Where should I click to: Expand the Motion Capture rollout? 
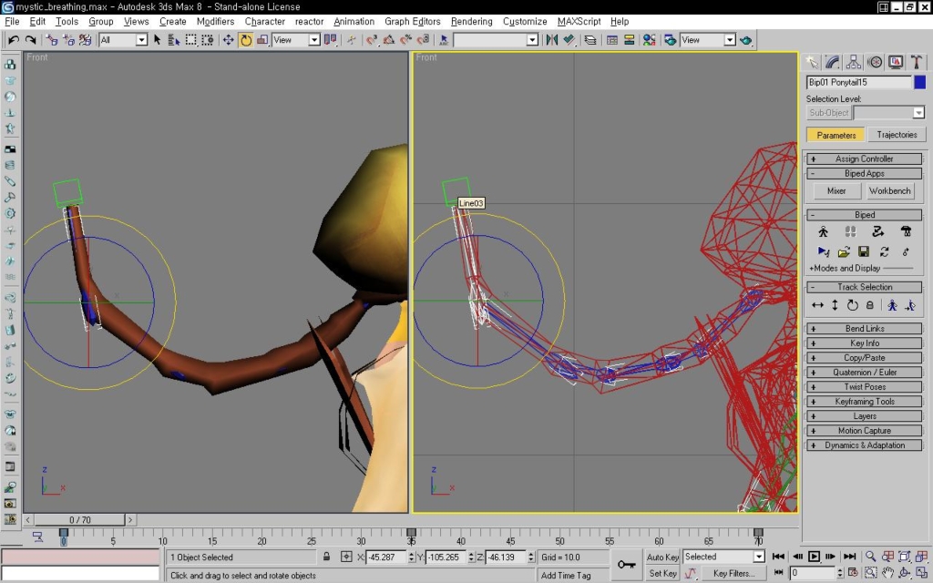[864, 431]
